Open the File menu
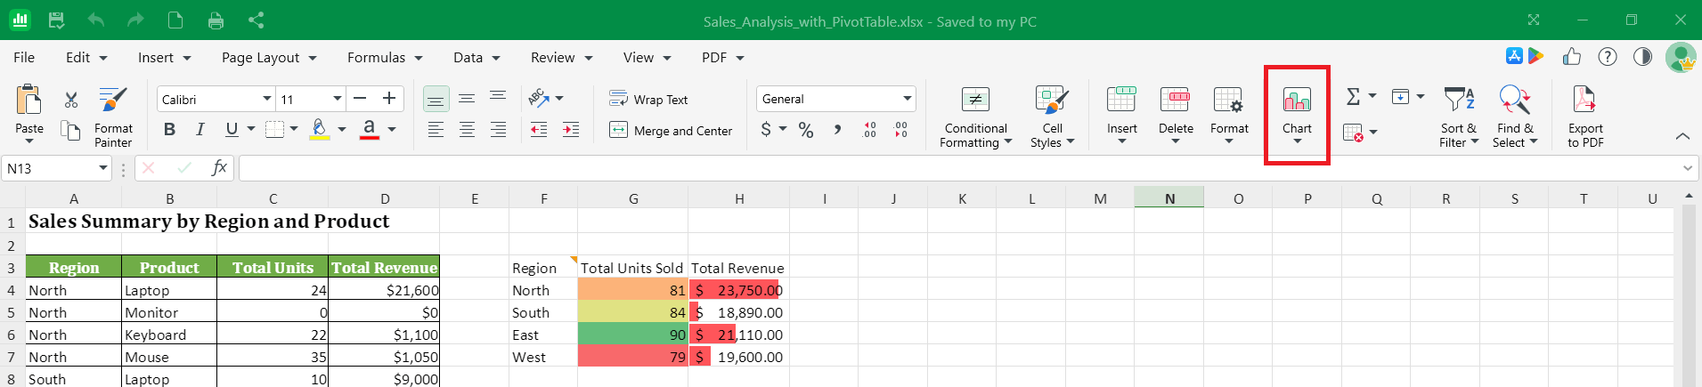 24,57
